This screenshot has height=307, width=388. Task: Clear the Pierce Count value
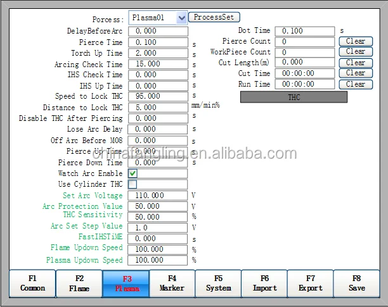(x=356, y=41)
